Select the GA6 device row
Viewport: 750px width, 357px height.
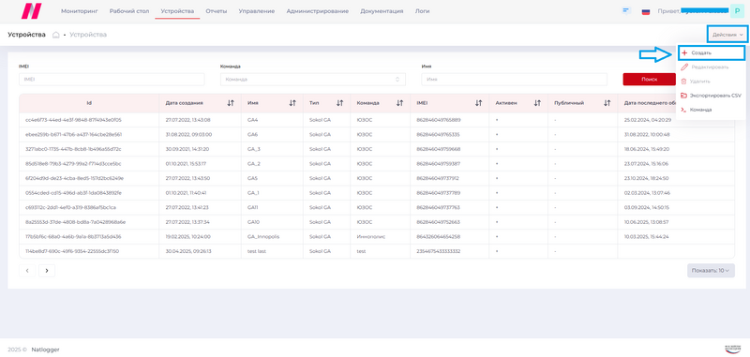[377, 135]
